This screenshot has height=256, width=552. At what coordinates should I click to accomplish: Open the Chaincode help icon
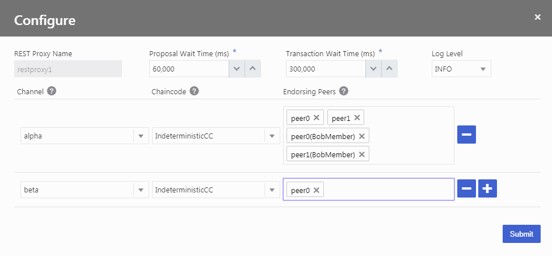coord(194,91)
